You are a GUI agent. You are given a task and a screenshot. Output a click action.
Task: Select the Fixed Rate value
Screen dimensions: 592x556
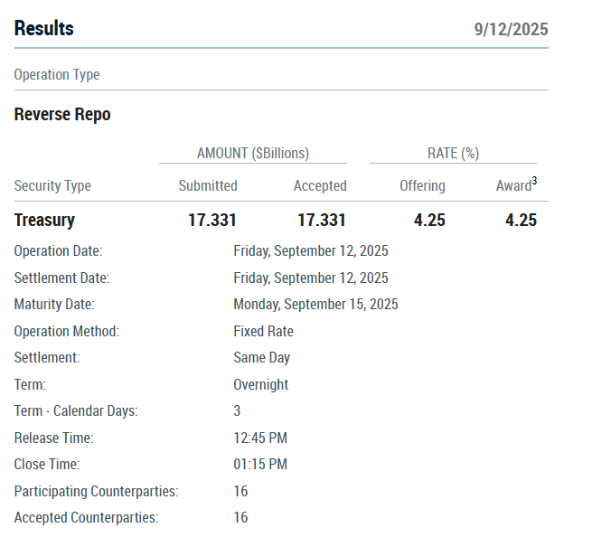(264, 331)
